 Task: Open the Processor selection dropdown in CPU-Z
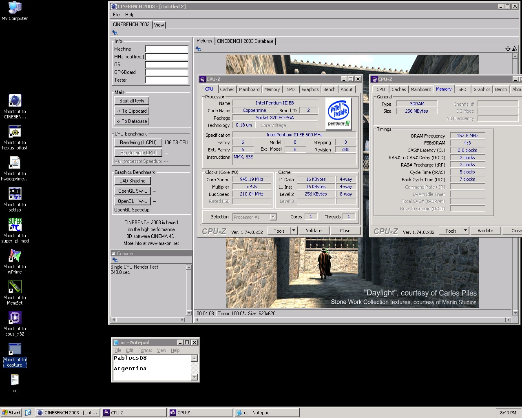[273, 217]
